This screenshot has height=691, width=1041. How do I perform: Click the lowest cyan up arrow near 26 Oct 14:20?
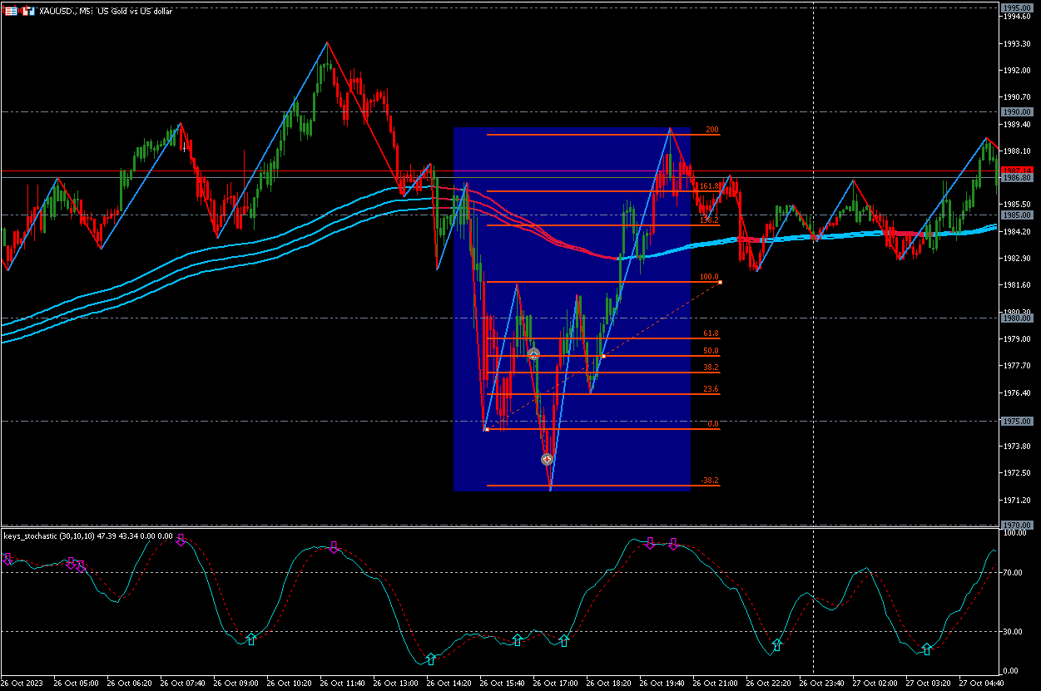[x=430, y=659]
